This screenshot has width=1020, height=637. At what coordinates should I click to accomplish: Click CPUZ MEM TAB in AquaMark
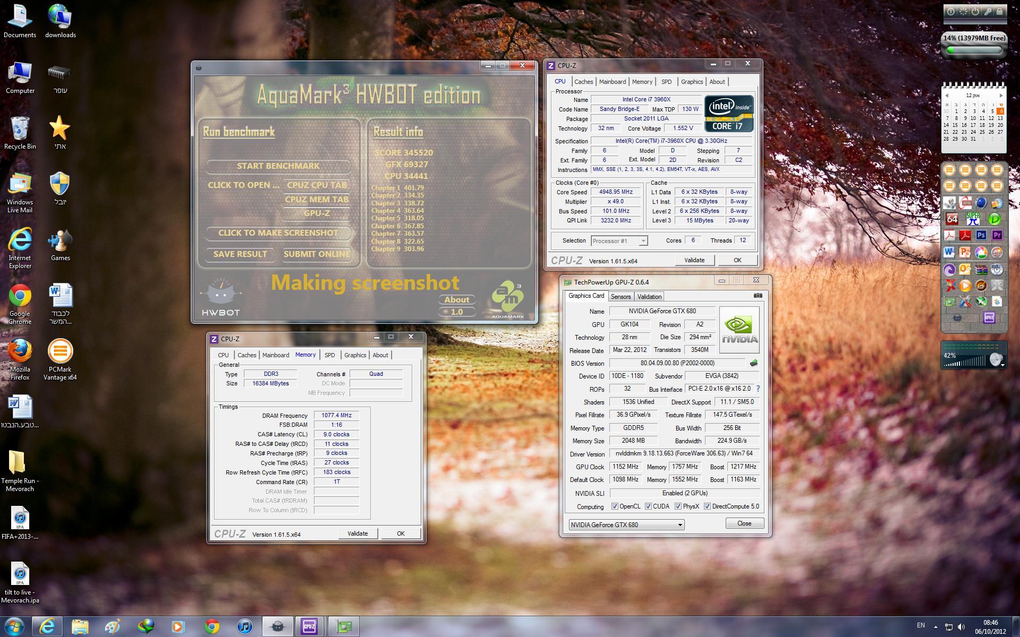pos(317,200)
